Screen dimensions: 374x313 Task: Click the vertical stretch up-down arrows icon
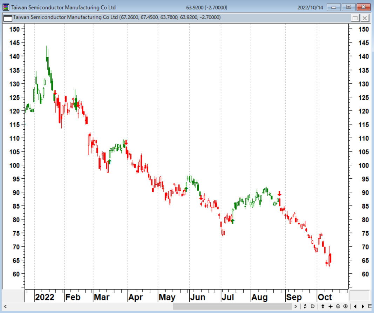[323, 306]
